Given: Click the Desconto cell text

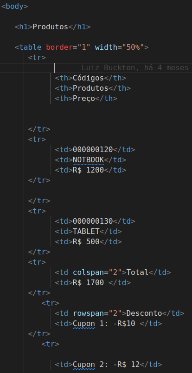Looking at the screenshot, I should point(144,313).
